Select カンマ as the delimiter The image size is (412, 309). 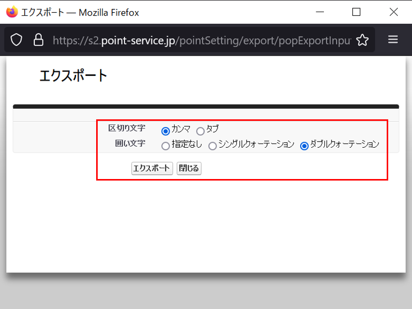[166, 131]
